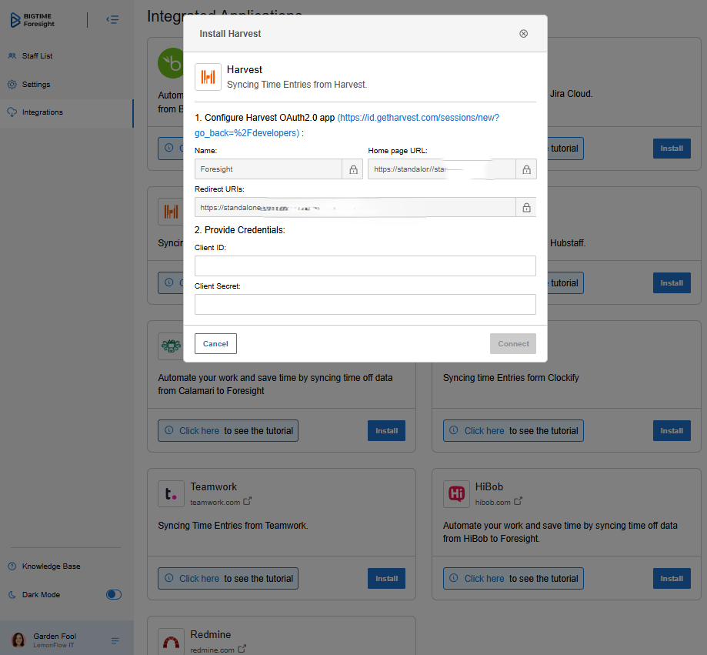Focus the Client Secret field
The width and height of the screenshot is (707, 655).
[365, 305]
